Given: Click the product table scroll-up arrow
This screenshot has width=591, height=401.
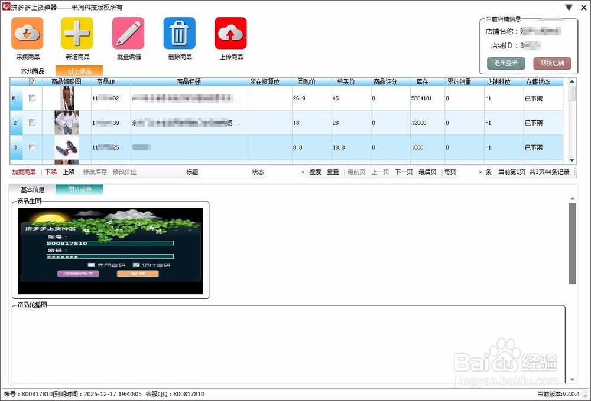Looking at the screenshot, I should click(x=572, y=81).
